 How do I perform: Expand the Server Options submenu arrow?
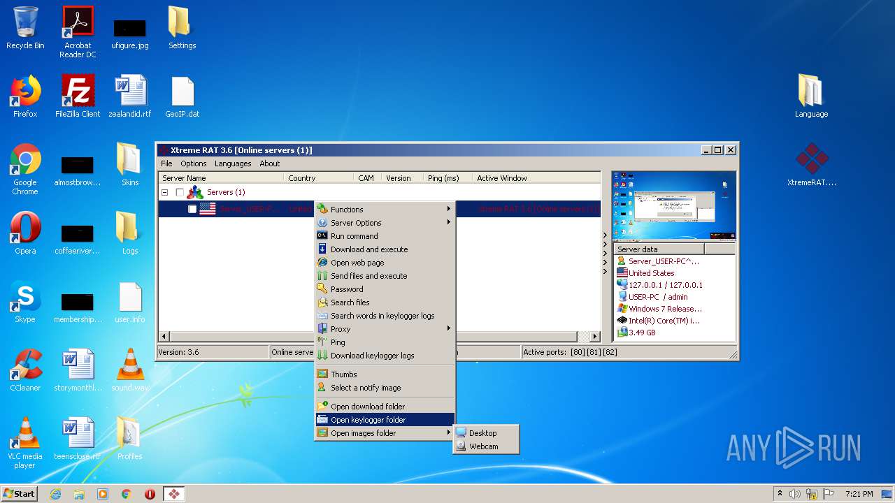[x=449, y=223]
